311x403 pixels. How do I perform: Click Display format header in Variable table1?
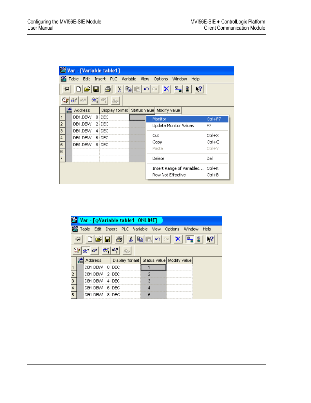114,110
